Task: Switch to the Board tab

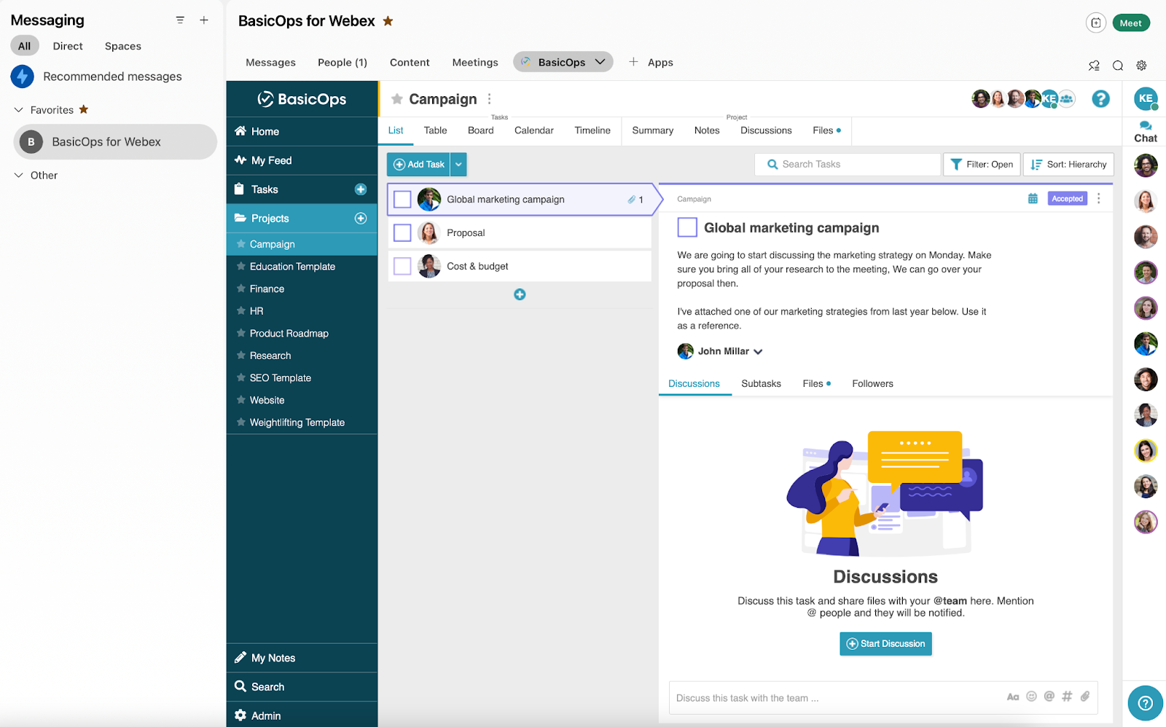Action: point(480,130)
